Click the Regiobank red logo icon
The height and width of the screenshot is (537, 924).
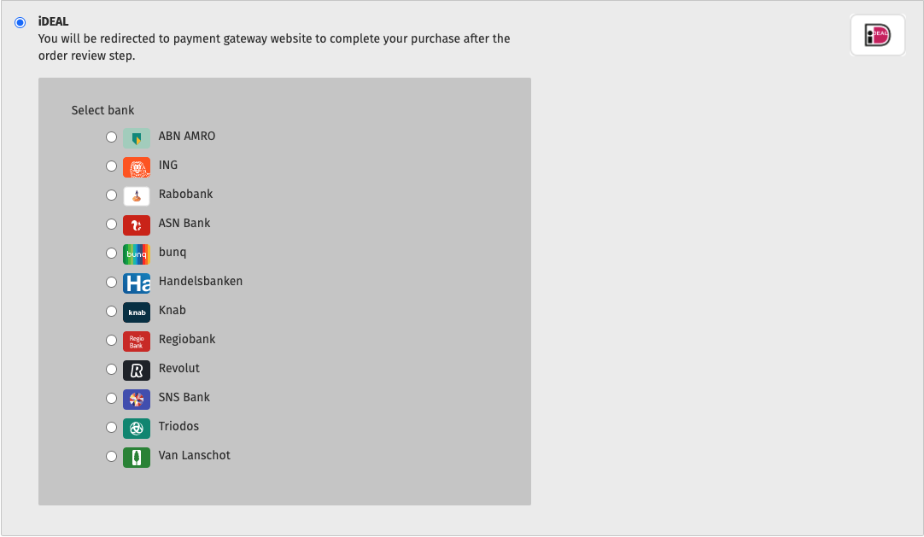coord(137,340)
